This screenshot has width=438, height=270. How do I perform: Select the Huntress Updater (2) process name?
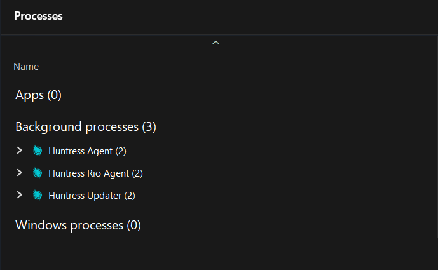(x=92, y=196)
